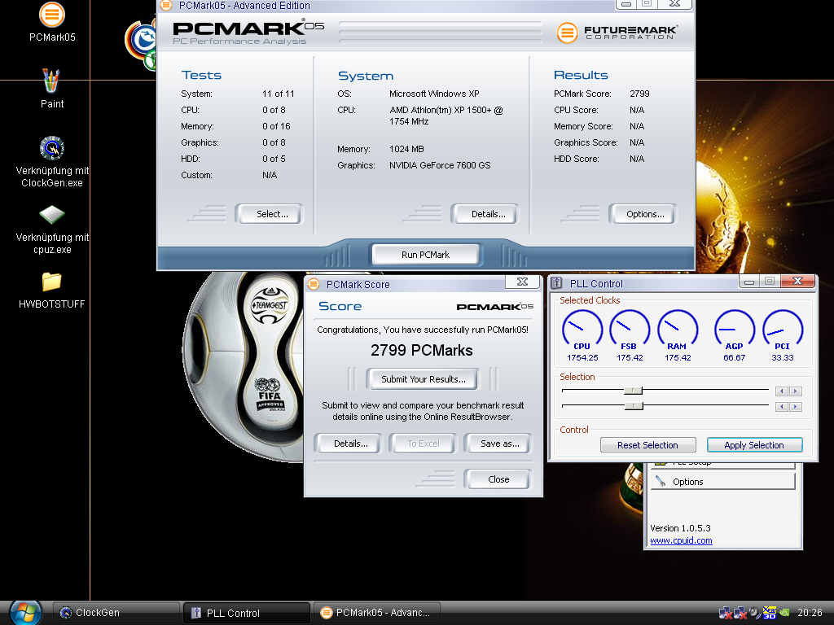
Task: Click the first disconnected network tray icon
Action: click(x=725, y=613)
